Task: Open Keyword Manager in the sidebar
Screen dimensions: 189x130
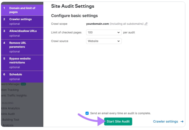Action: point(11,84)
